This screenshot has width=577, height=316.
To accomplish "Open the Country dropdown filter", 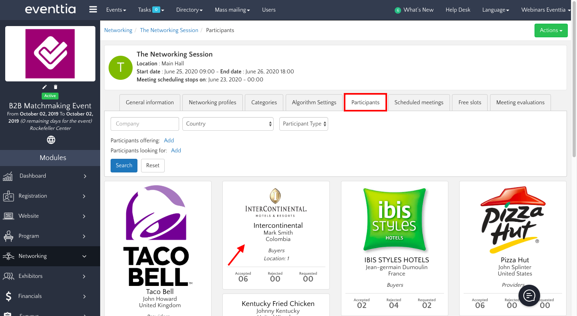I will point(228,124).
